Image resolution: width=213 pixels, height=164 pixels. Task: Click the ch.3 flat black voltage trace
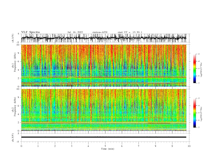click(x=104, y=137)
